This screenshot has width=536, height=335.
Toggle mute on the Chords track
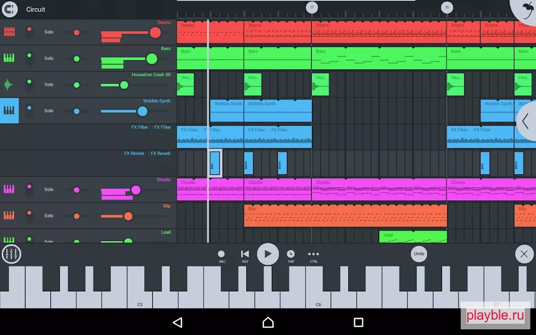[x=29, y=190]
